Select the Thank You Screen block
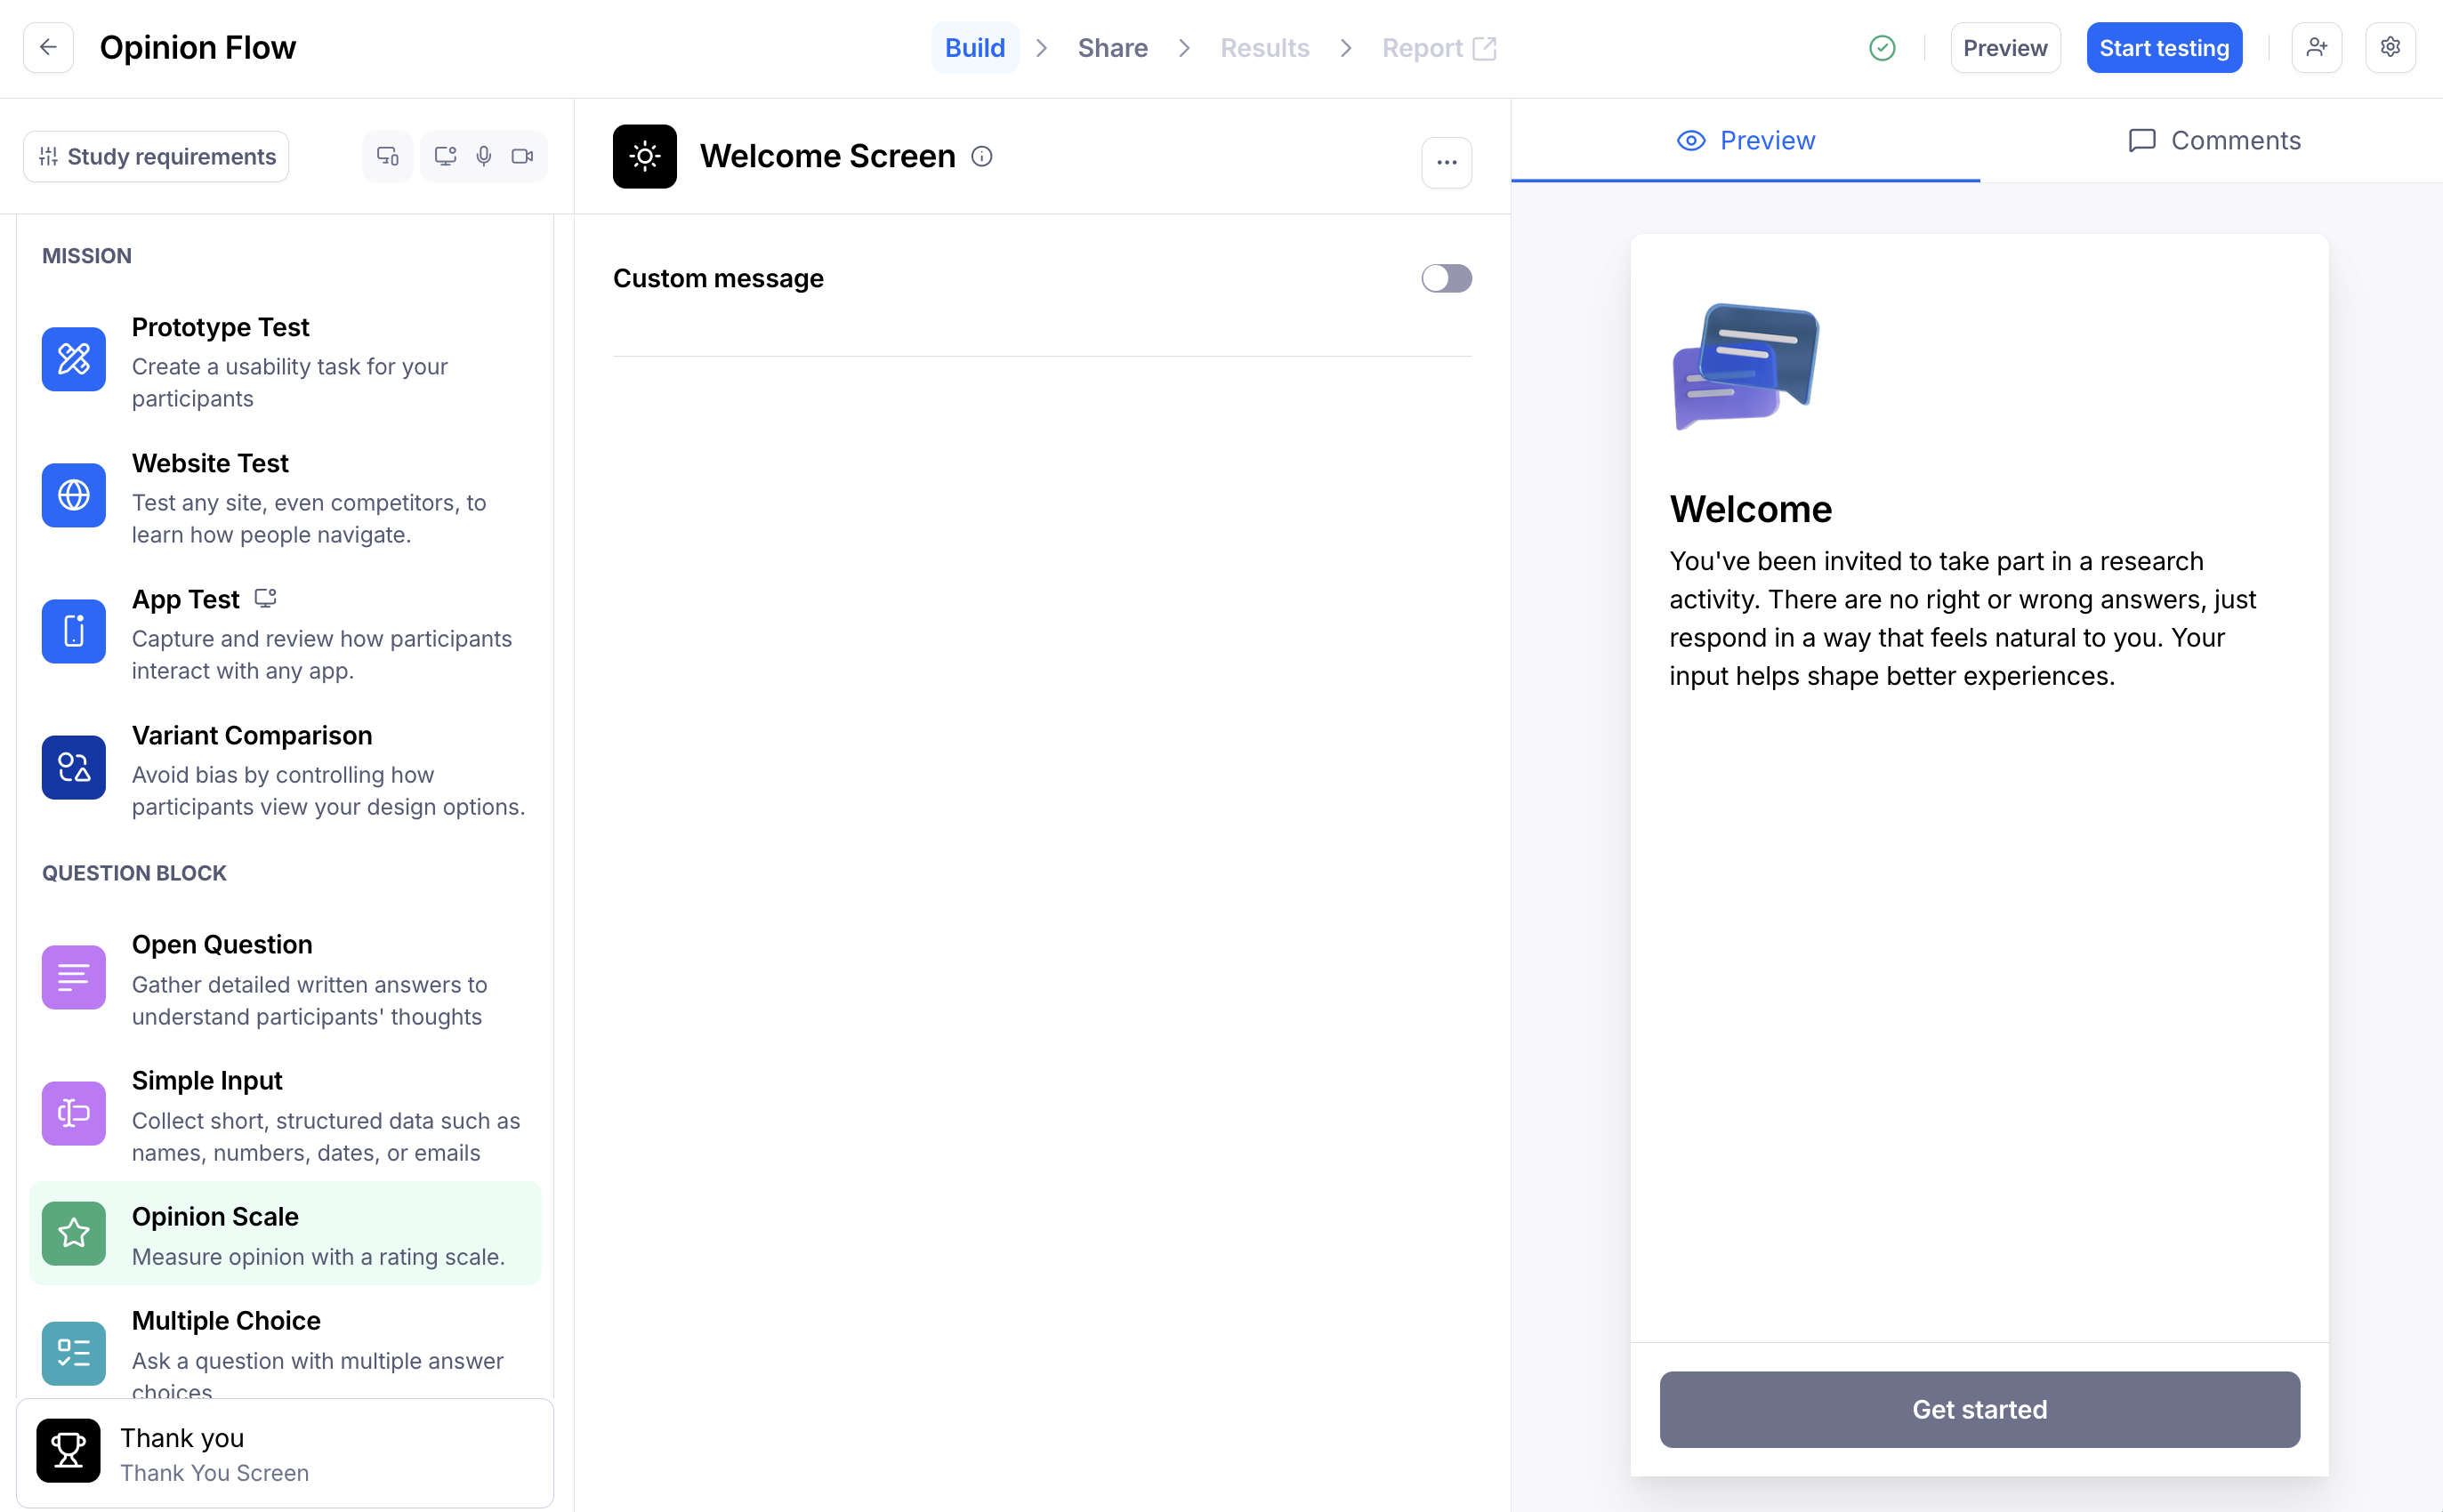The width and height of the screenshot is (2443, 1512). pos(285,1453)
